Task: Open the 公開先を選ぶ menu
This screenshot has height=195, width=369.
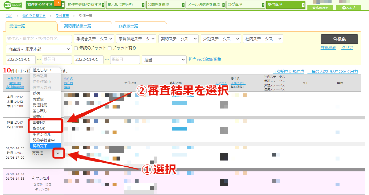Action: click(x=166, y=5)
